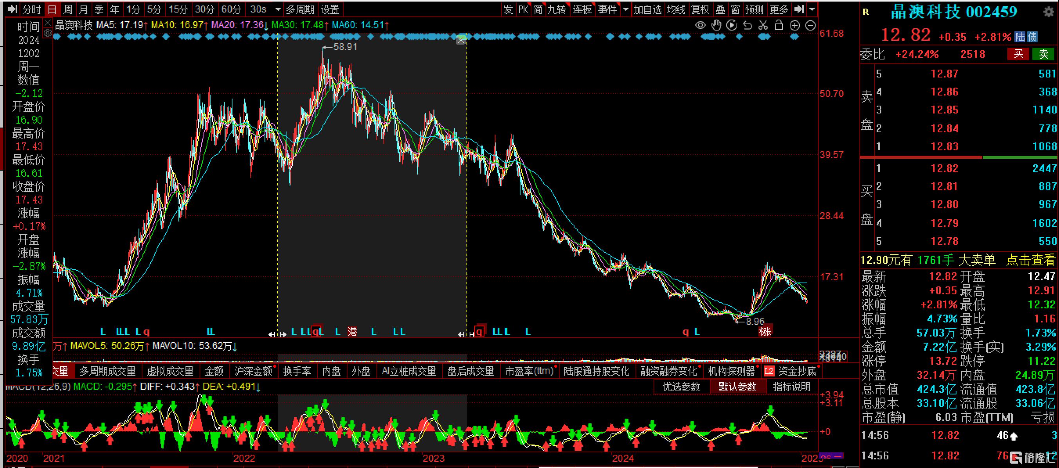Click the Gelonghui logo at the bottom right
The height and width of the screenshot is (468, 1059).
point(1032,457)
